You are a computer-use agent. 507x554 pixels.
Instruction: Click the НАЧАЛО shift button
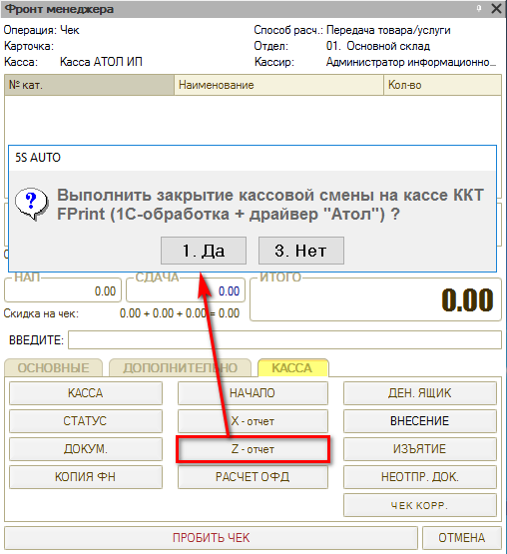(x=253, y=393)
